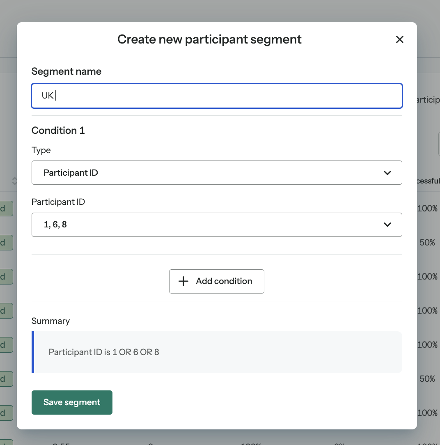The image size is (440, 445).
Task: Click the 'Segment name' label
Action: [x=66, y=71]
